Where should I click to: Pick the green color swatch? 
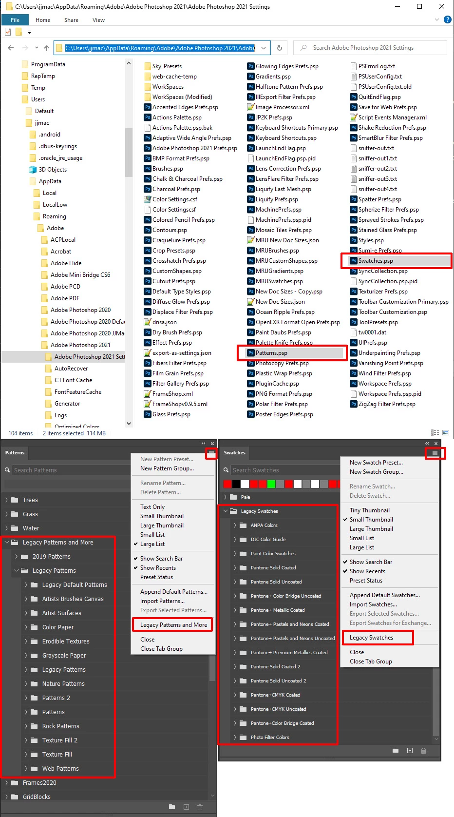point(271,484)
